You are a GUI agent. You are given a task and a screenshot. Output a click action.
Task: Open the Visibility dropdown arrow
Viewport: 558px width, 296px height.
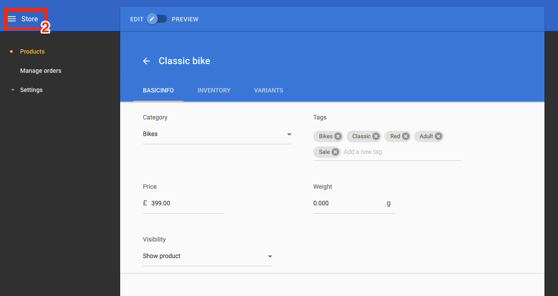(270, 256)
